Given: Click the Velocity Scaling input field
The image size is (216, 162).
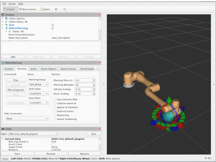Looking at the screenshot, I should tap(84, 89).
